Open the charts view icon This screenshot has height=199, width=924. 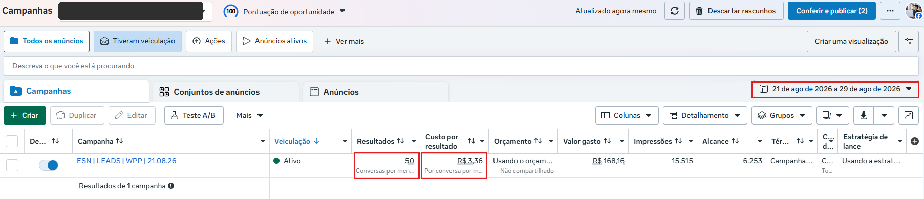pyautogui.click(x=908, y=115)
